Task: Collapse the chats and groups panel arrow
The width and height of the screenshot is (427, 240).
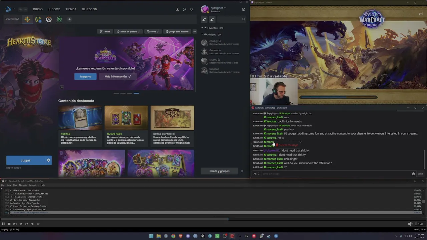Action: click(242, 171)
